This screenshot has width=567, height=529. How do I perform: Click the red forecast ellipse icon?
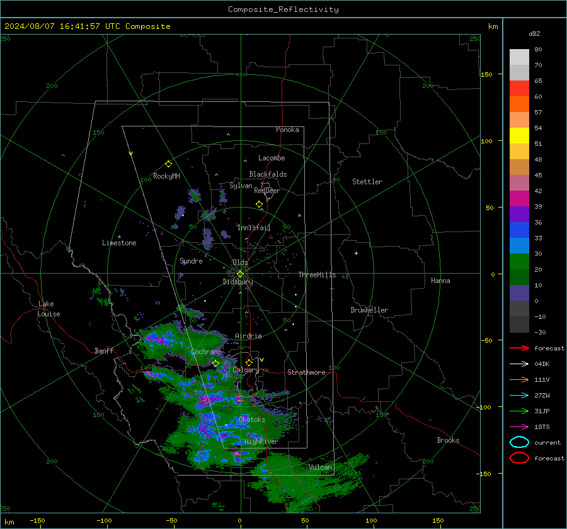click(x=519, y=458)
